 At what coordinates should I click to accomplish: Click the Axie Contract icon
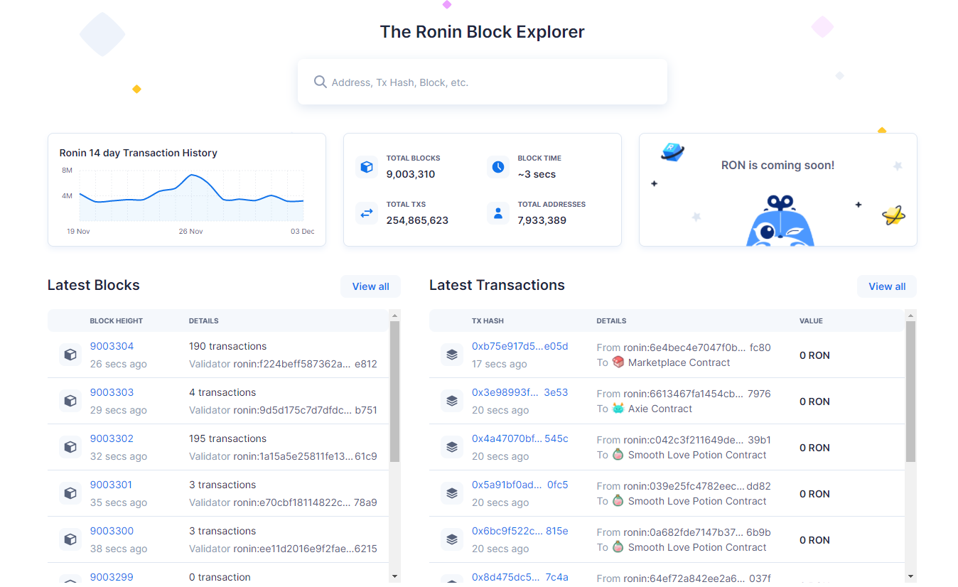pyautogui.click(x=618, y=409)
